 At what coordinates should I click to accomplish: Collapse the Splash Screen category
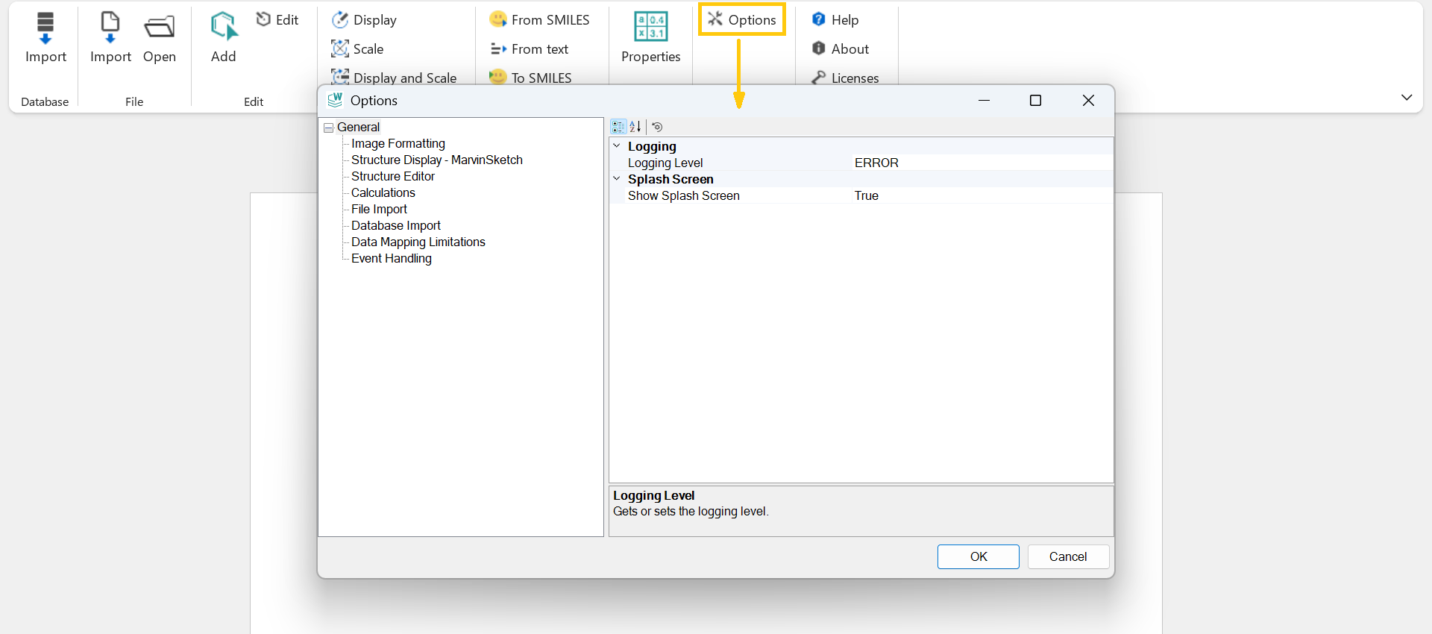617,179
